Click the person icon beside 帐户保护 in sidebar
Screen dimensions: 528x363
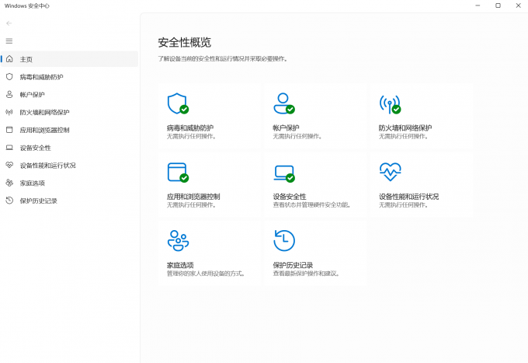9,94
